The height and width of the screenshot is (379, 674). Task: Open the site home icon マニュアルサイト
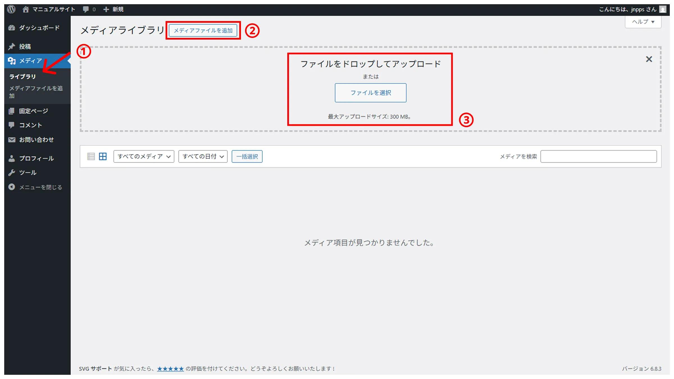click(26, 9)
